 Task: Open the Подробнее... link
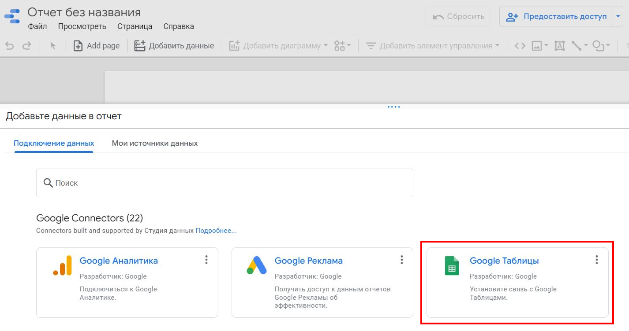click(x=216, y=231)
